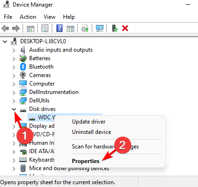Click the Device Manager title bar icon

7,4
